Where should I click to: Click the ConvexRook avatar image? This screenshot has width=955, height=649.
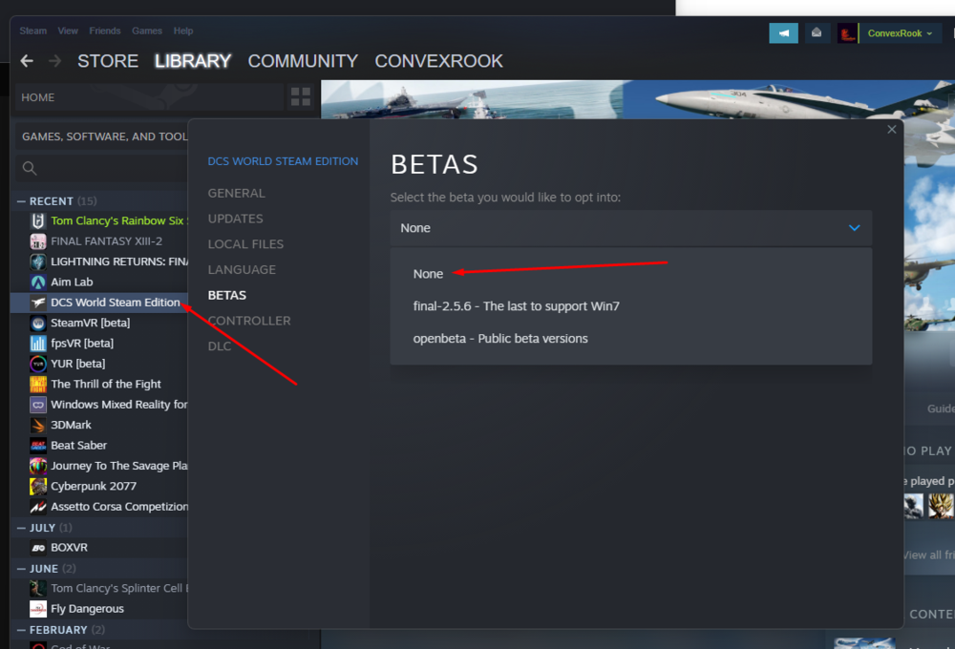847,32
